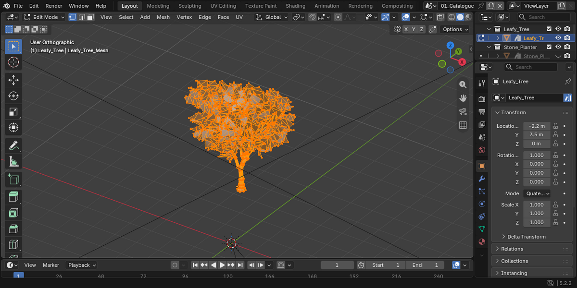
Task: Pin the Leafy_Tree properties context
Action: 568,81
